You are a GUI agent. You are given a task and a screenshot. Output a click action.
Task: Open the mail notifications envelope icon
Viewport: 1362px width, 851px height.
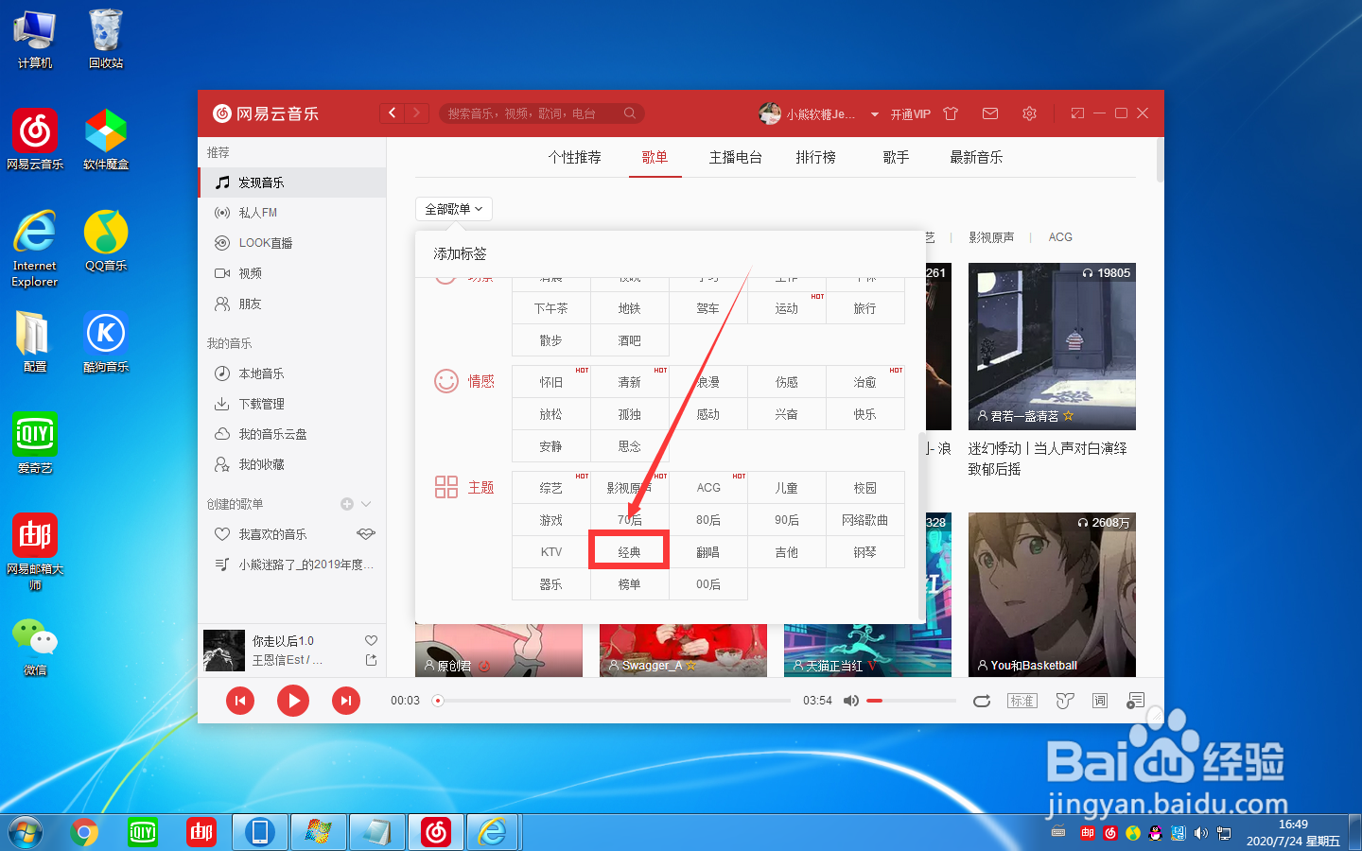click(989, 113)
